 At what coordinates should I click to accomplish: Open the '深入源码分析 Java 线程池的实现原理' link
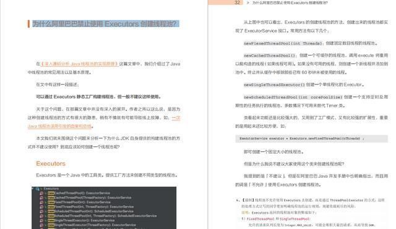tap(80, 64)
